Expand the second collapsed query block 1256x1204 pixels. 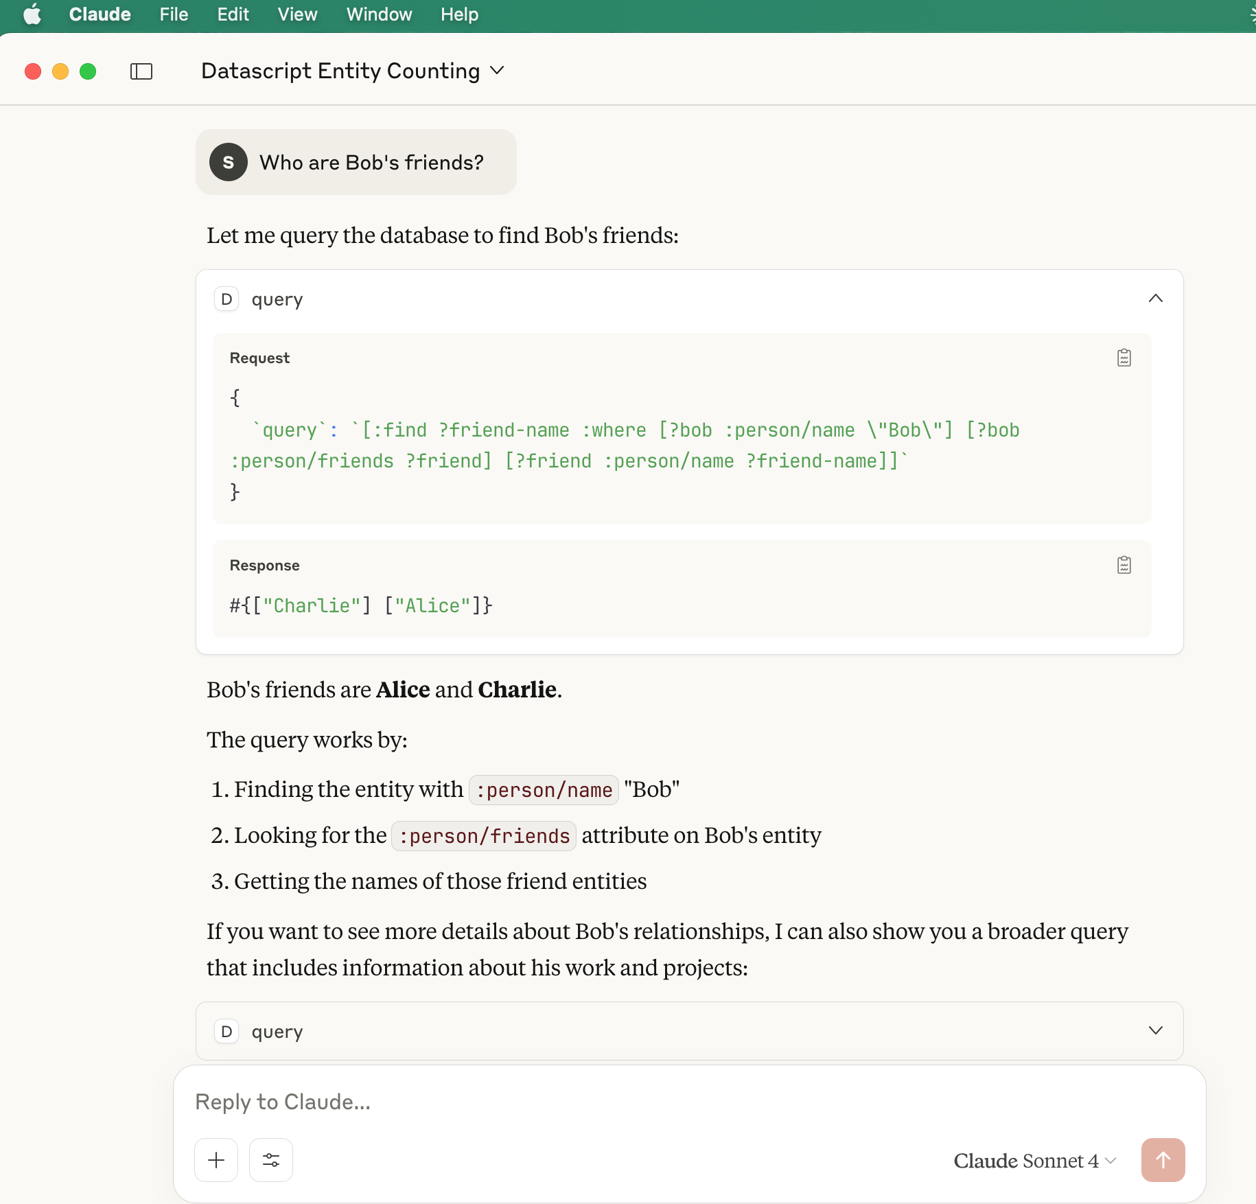(1155, 1030)
